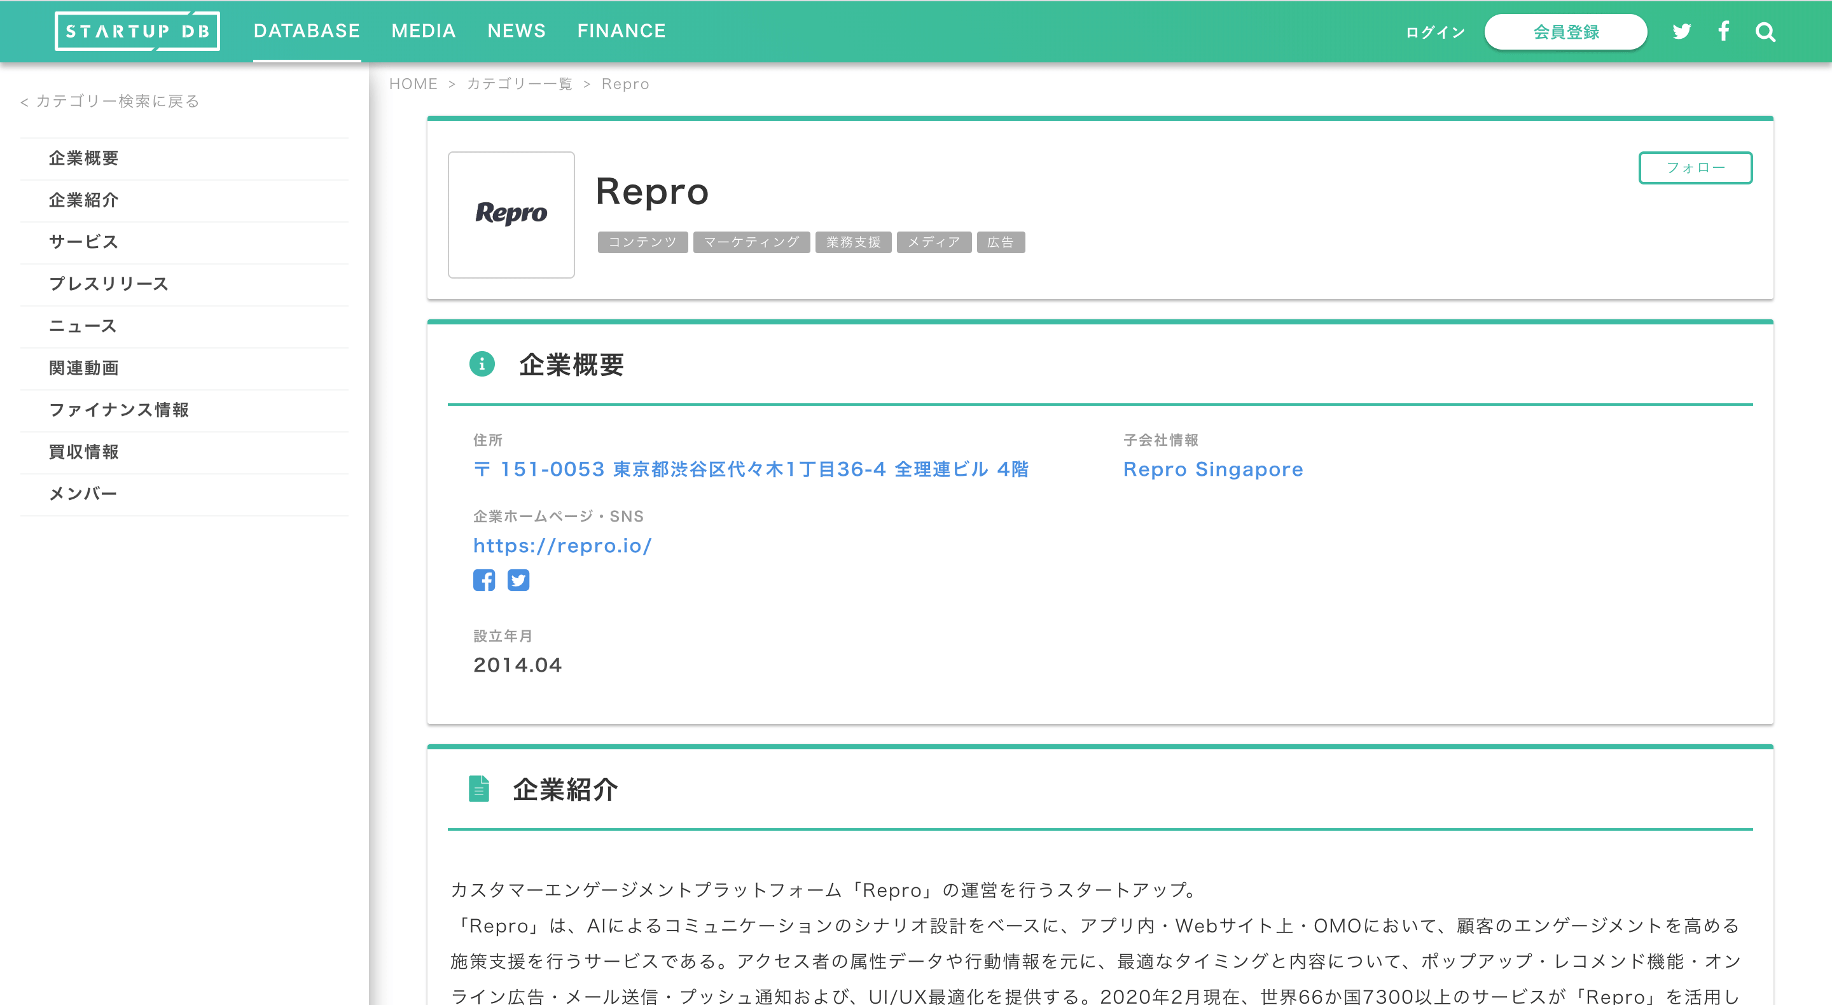This screenshot has height=1005, width=1832.
Task: Go back via カテゴリー一覧 breadcrumb
Action: [x=520, y=83]
